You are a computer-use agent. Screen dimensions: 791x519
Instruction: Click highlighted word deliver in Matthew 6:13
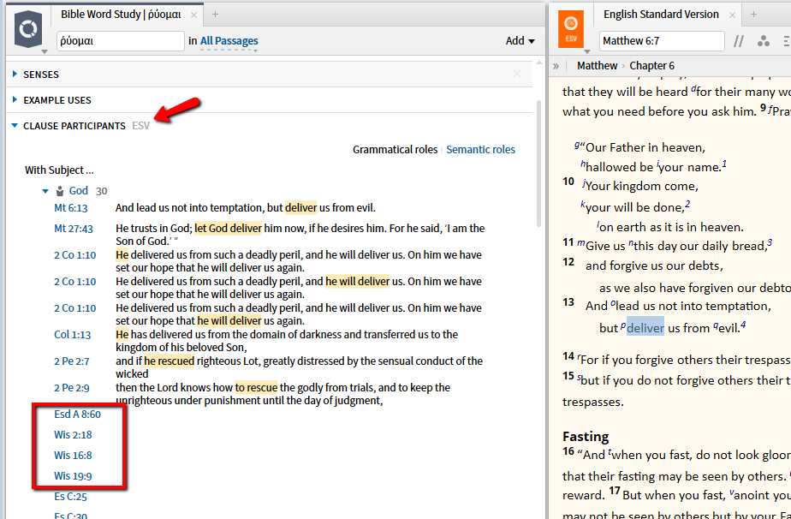[645, 328]
